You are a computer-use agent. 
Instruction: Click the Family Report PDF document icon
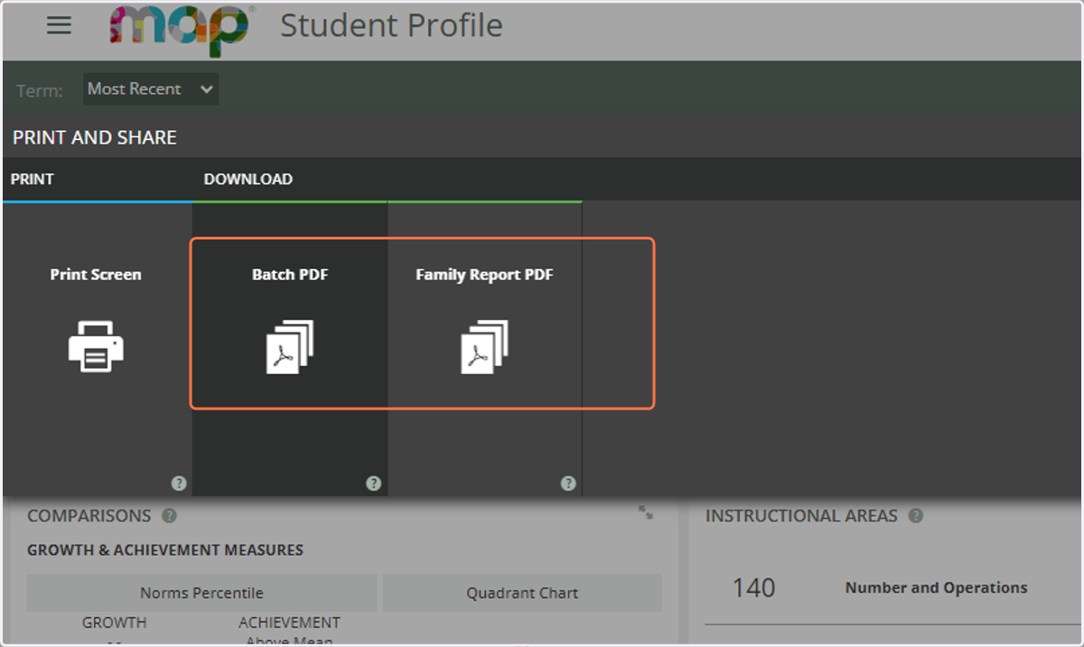point(485,346)
